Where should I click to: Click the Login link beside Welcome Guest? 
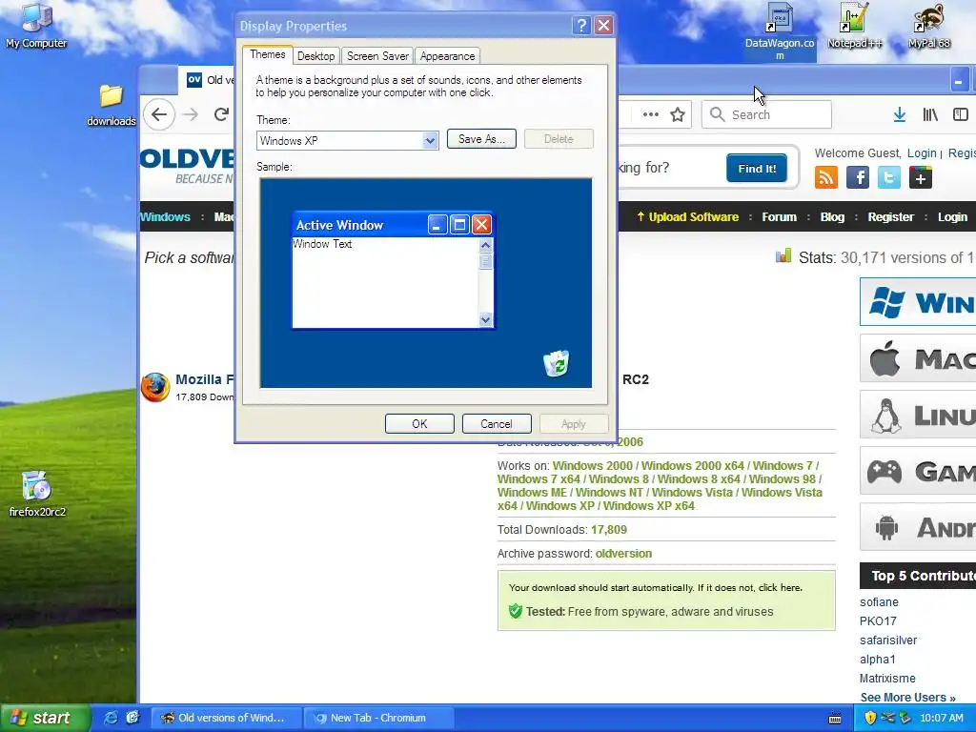tap(922, 153)
